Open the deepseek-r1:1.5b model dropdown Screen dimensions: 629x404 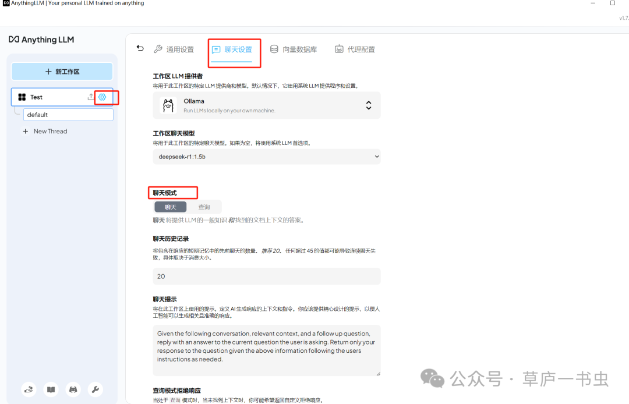[x=267, y=157]
